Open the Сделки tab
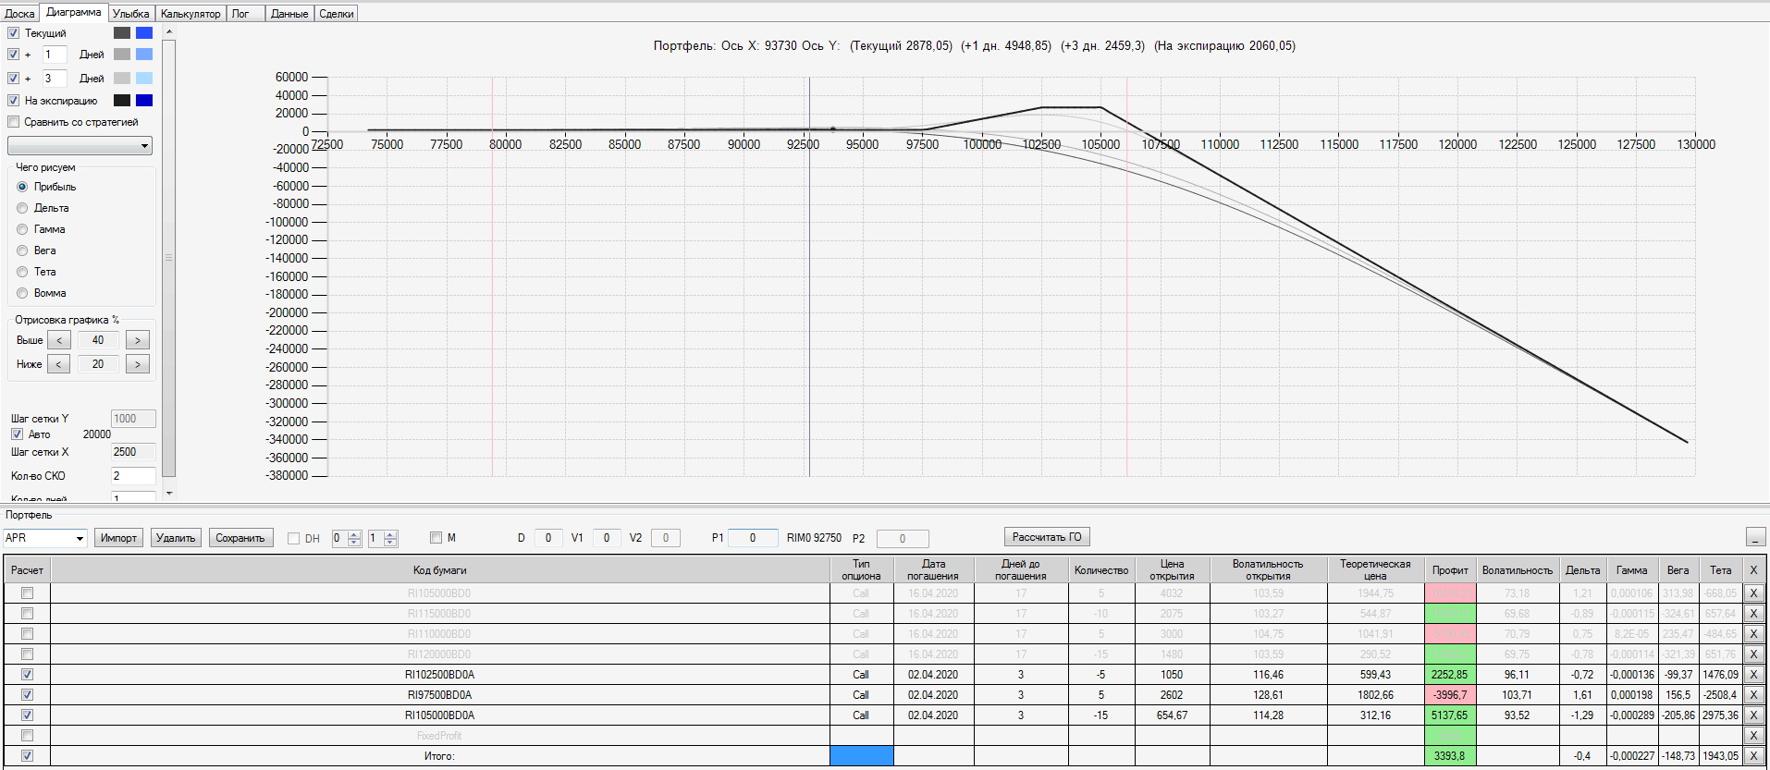The height and width of the screenshot is (770, 1770). pos(337,14)
